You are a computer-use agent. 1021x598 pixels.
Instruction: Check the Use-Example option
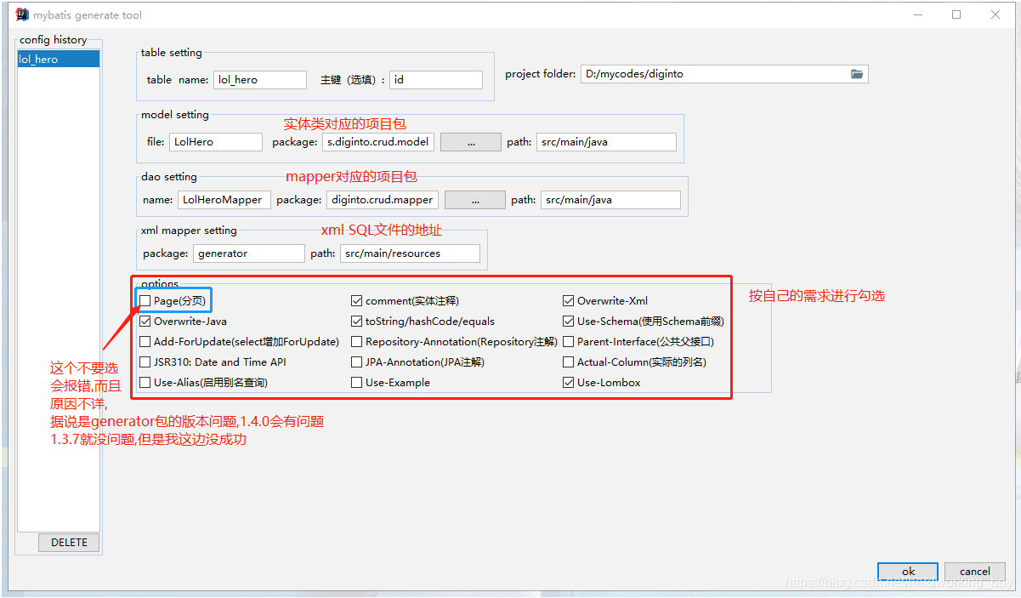(357, 383)
